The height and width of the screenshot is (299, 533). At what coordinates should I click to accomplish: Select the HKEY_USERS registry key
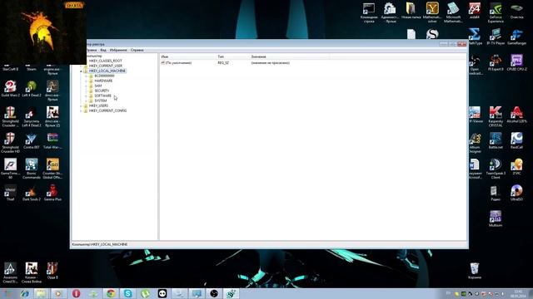pos(98,105)
